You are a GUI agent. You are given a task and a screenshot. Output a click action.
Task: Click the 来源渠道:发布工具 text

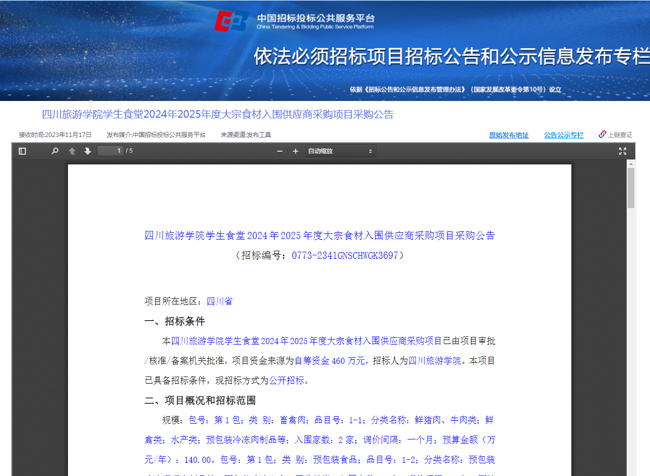(x=246, y=135)
